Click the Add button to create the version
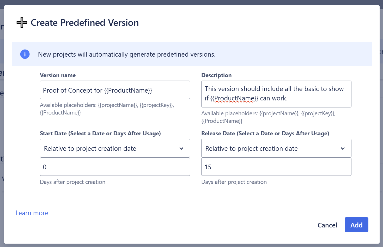Screen dimensions: 383x247 coord(356,225)
